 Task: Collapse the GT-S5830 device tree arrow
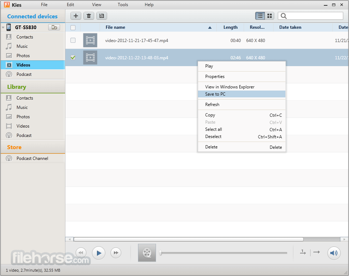click(3, 28)
